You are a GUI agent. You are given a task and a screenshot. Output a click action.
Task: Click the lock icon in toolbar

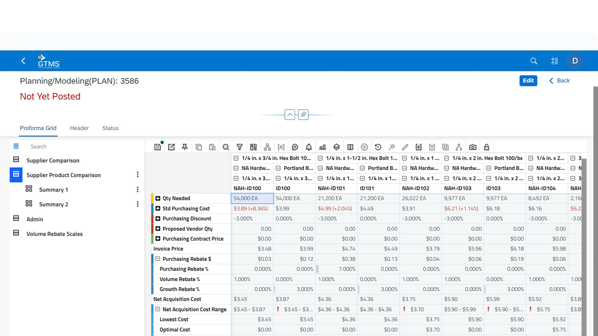point(487,147)
